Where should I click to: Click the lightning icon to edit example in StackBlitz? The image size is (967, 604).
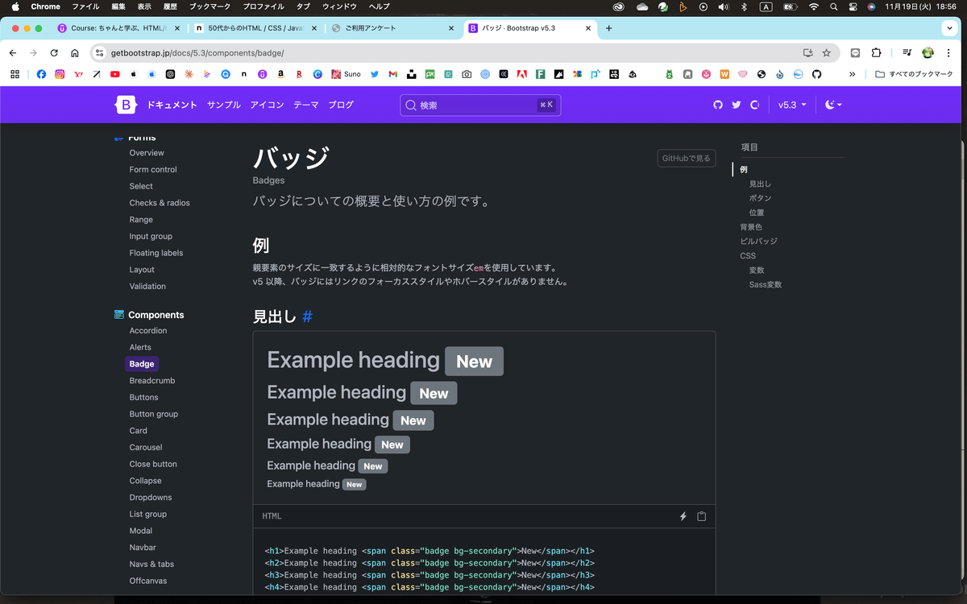click(x=683, y=515)
